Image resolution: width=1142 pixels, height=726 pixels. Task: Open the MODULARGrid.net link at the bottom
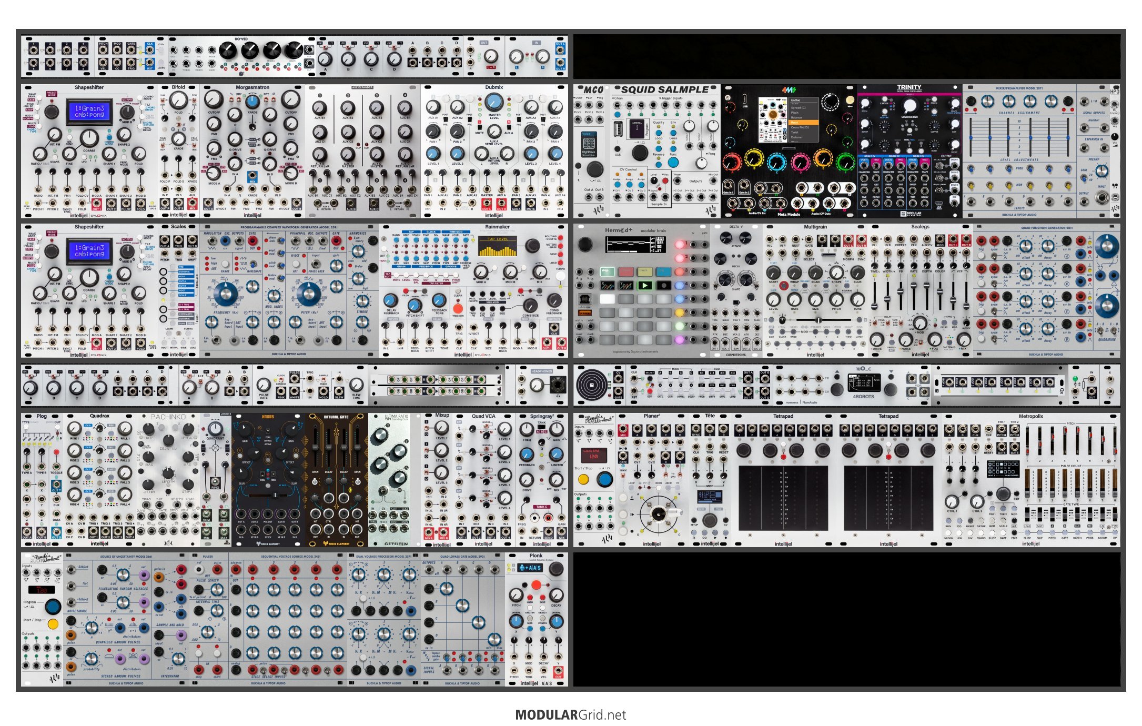point(571,714)
